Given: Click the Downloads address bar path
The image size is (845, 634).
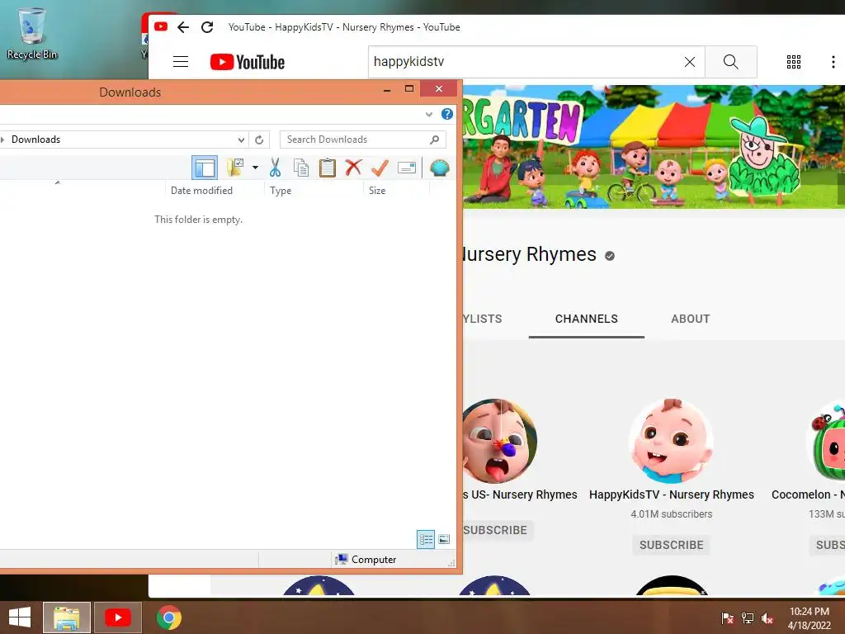Looking at the screenshot, I should [35, 140].
